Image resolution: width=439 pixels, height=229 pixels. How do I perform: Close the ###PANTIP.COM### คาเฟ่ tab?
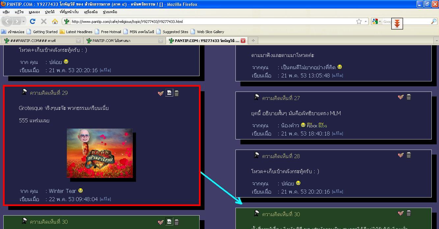[78, 41]
